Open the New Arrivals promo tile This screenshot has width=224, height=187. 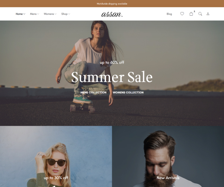click(x=168, y=157)
